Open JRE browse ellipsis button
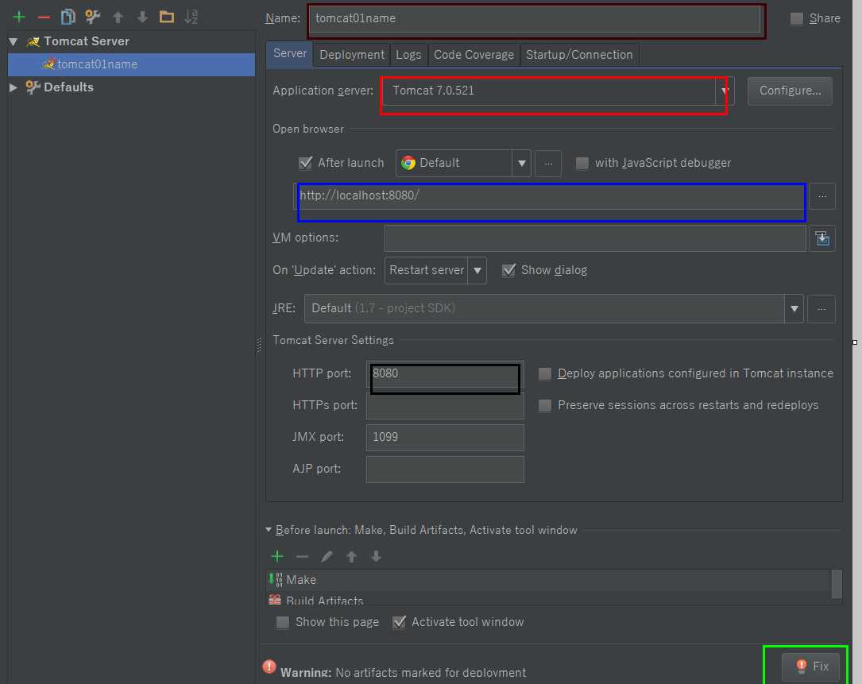This screenshot has height=684, width=862. 821,309
